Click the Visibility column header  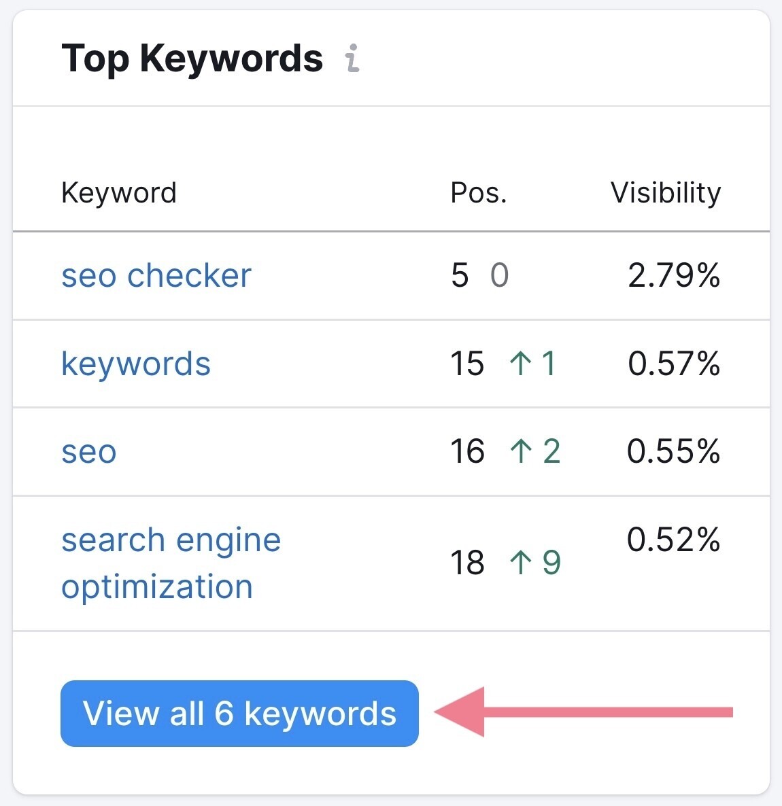665,193
